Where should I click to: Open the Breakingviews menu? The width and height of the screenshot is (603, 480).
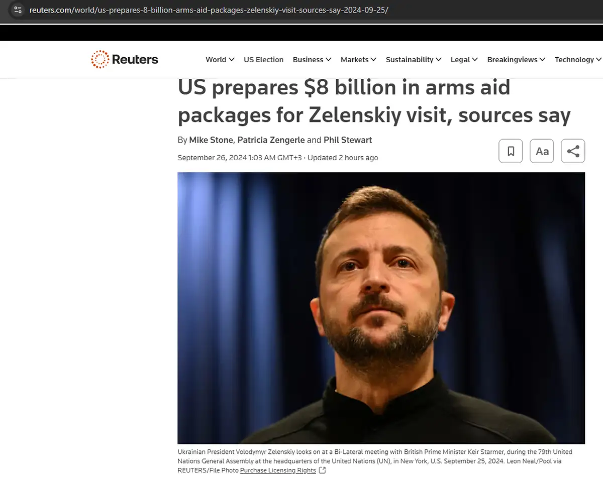point(516,59)
